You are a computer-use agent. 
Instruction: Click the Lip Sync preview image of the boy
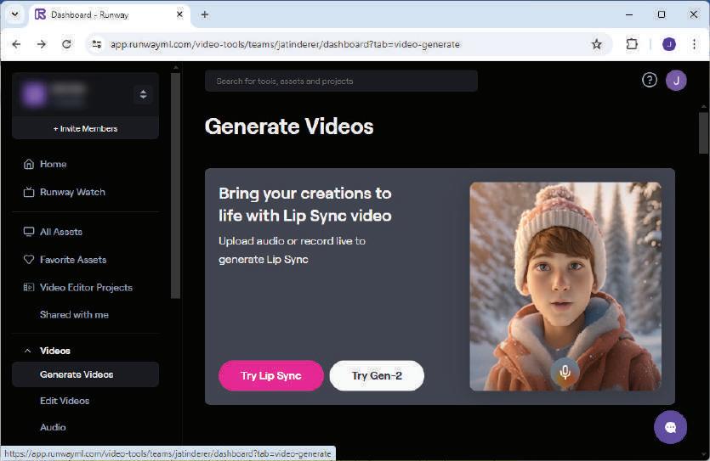point(565,287)
